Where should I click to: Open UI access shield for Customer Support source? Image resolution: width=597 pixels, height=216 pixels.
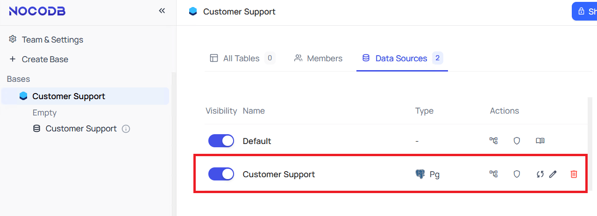pyautogui.click(x=517, y=174)
